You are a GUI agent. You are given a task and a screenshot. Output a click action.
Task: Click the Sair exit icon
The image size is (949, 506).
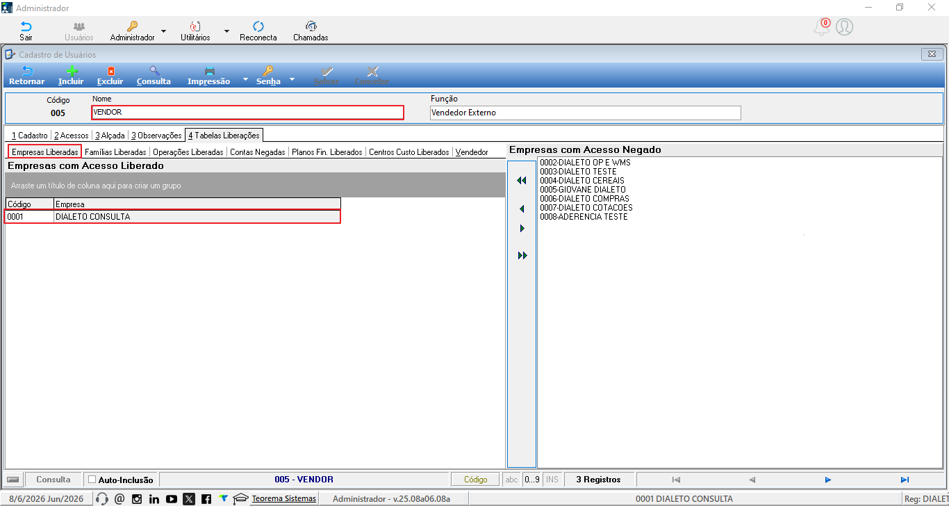(x=26, y=26)
